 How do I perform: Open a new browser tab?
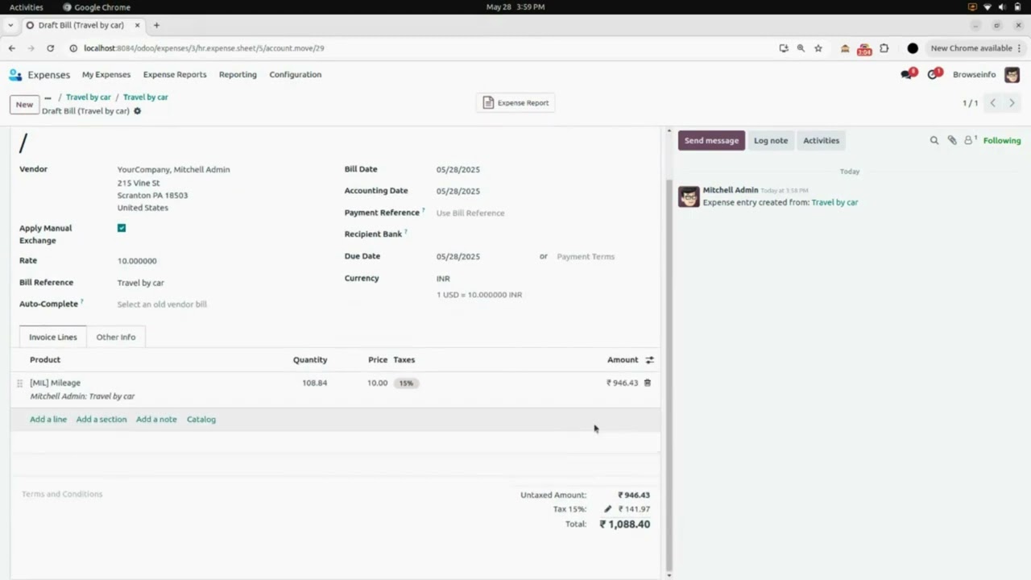coord(156,25)
